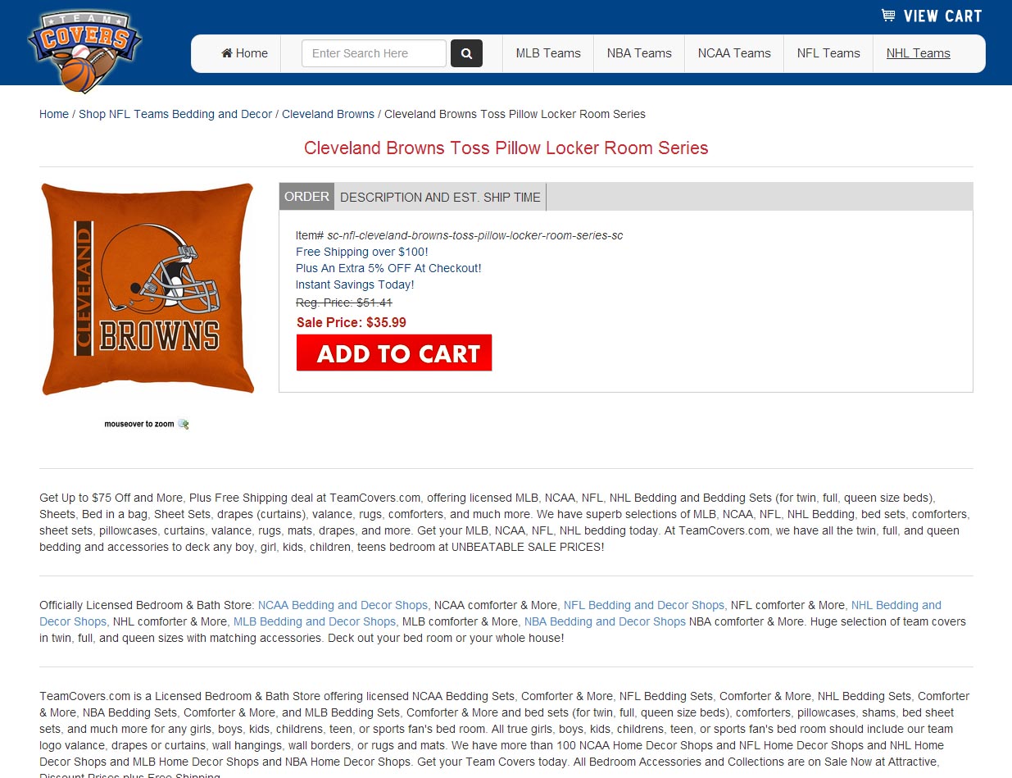Open the NHL Teams menu

pyautogui.click(x=919, y=53)
